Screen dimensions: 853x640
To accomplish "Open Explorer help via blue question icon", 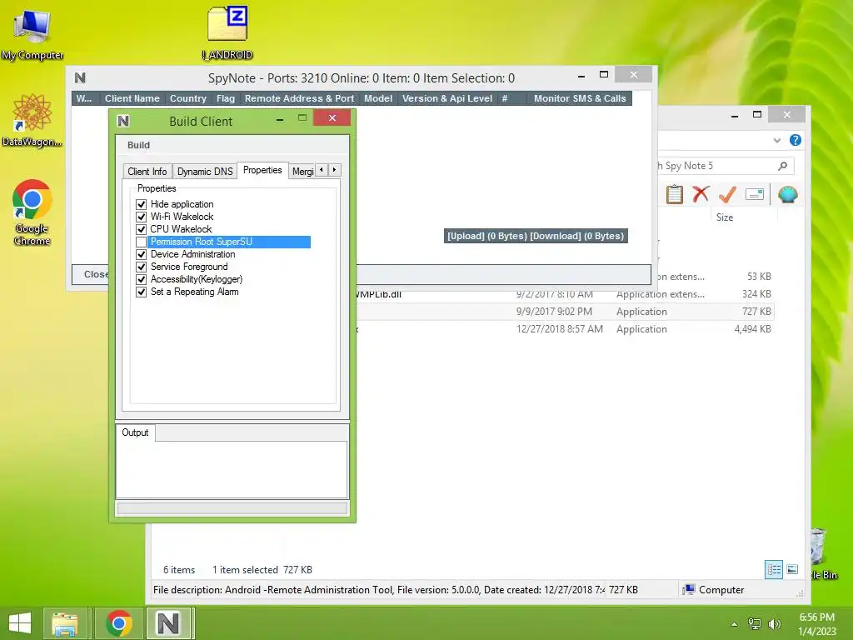I will (x=796, y=140).
